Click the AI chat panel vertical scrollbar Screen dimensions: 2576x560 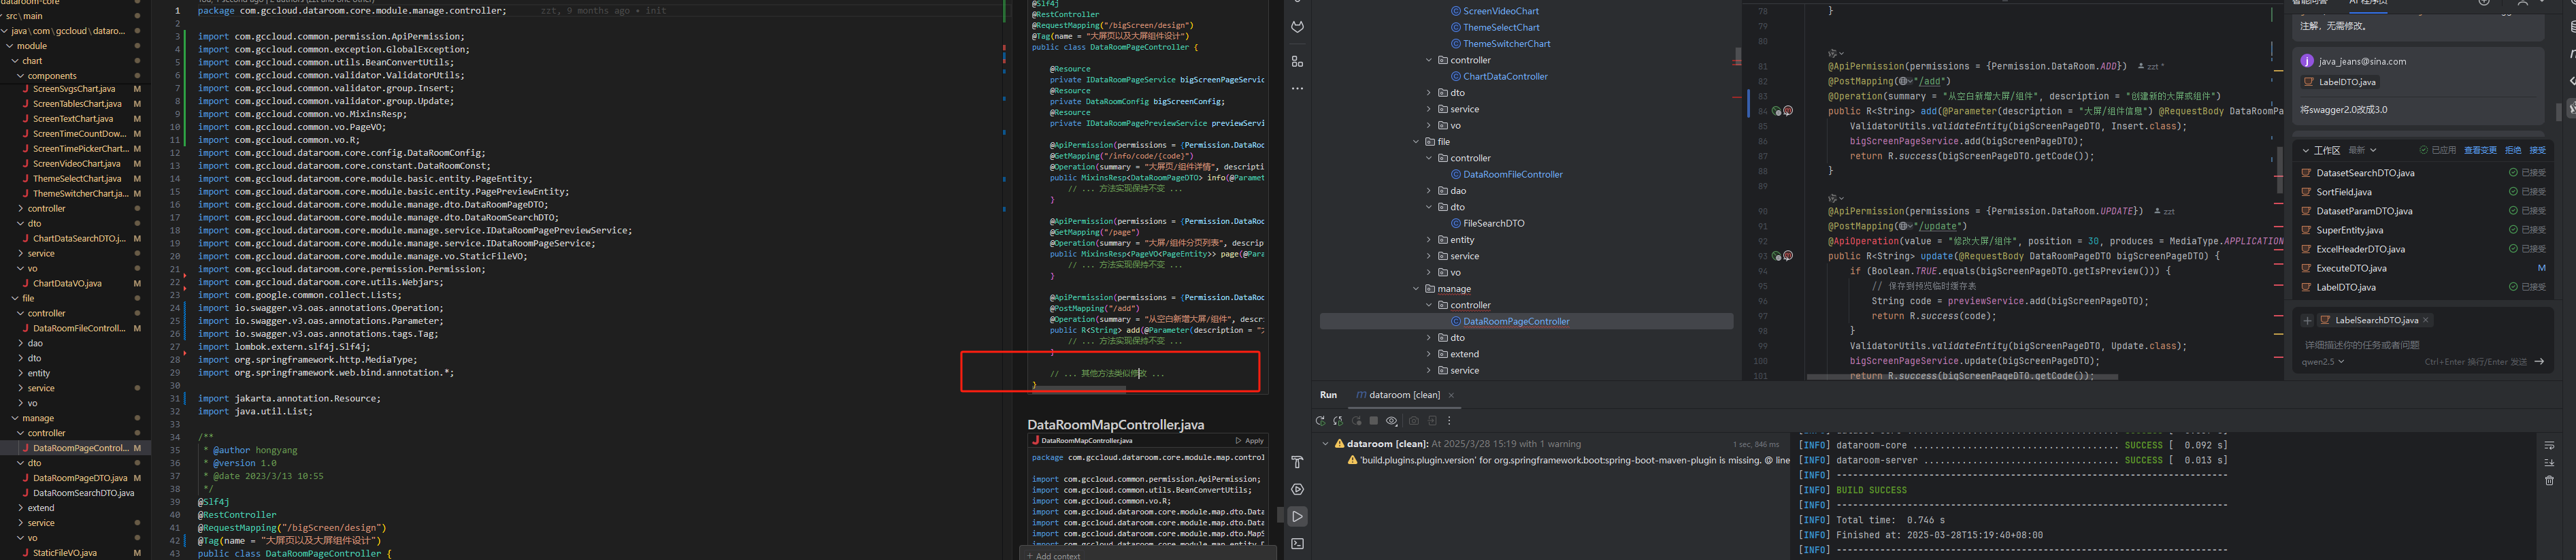click(2559, 112)
